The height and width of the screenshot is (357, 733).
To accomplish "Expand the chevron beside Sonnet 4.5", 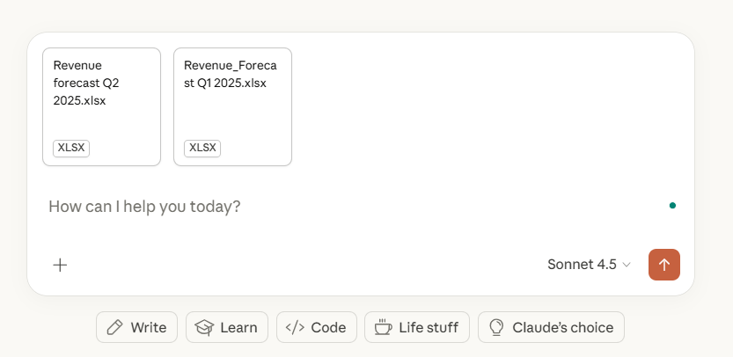I will click(627, 265).
